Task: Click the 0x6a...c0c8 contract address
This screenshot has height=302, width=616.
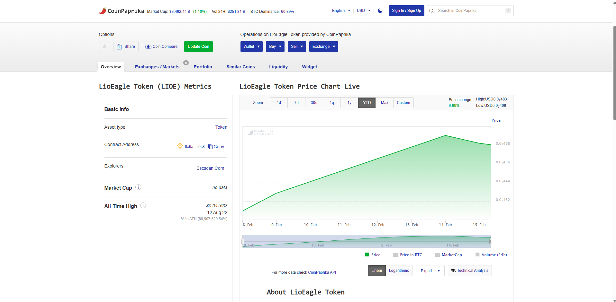Action: (x=195, y=147)
